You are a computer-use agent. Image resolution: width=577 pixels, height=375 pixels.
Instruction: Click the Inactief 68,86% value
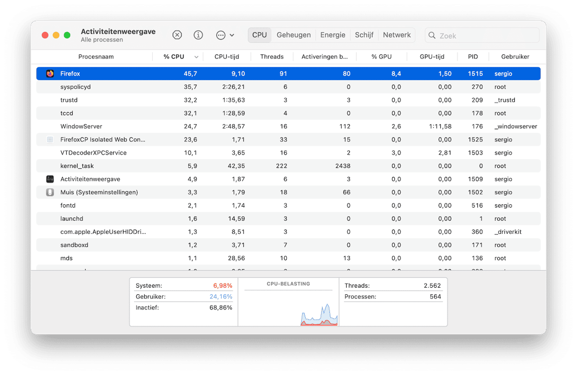point(221,308)
